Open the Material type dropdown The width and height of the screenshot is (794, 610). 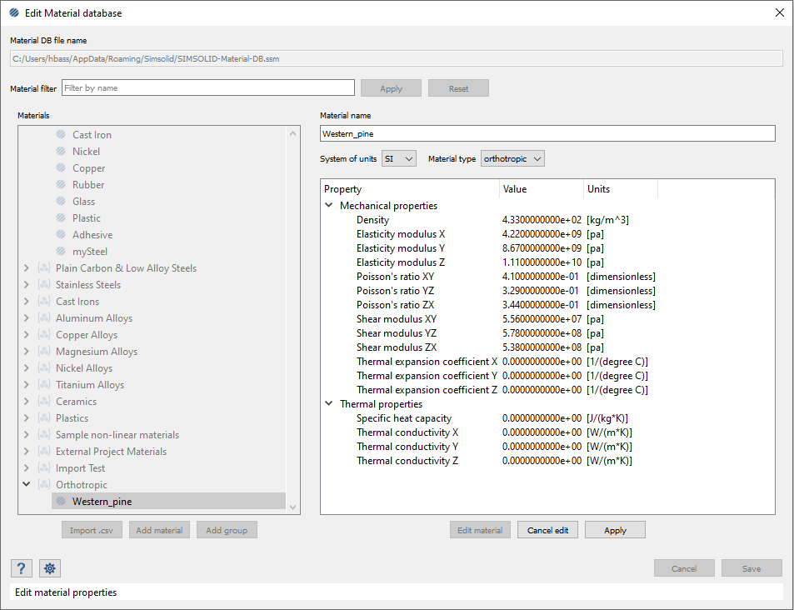(512, 158)
